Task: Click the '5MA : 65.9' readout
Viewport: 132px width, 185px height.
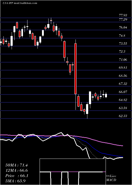Action: 15,181
